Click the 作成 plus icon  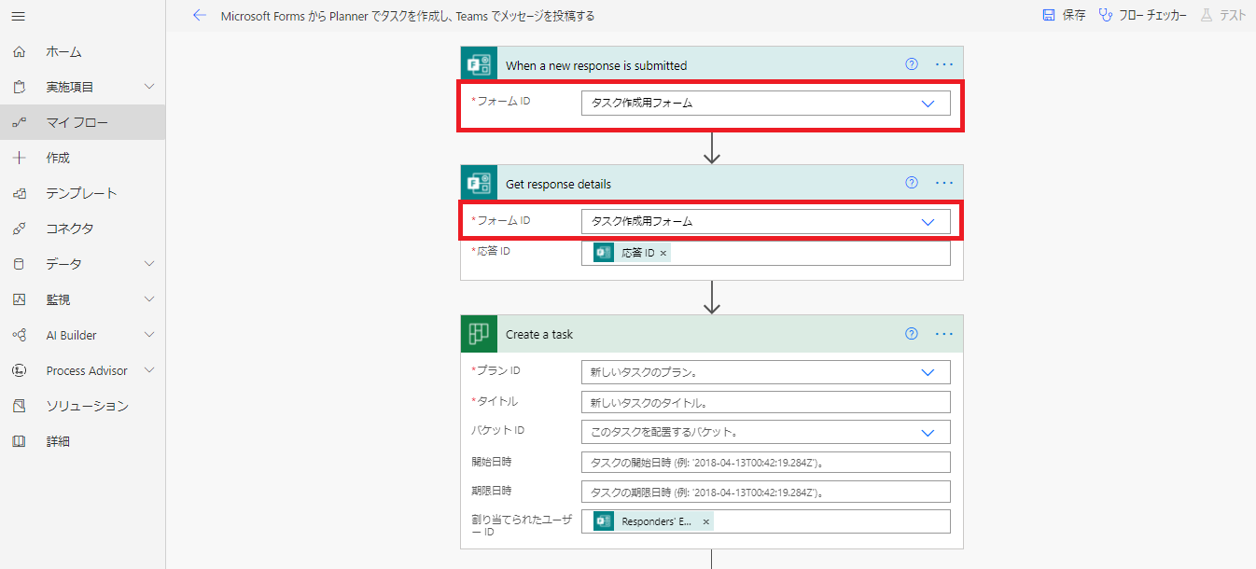tap(19, 159)
